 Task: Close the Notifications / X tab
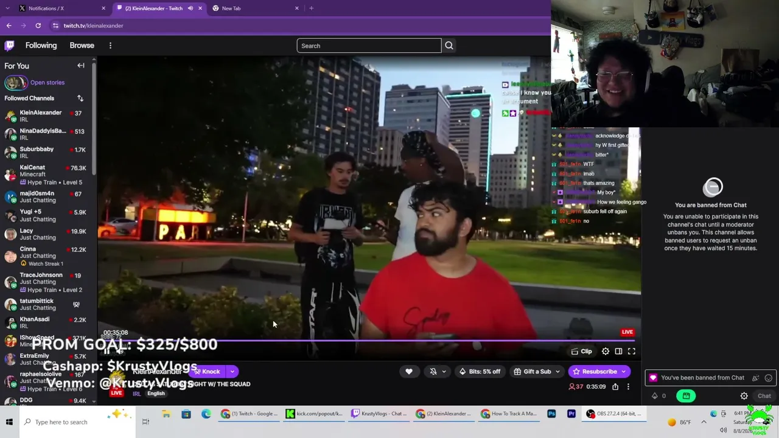pos(103,9)
